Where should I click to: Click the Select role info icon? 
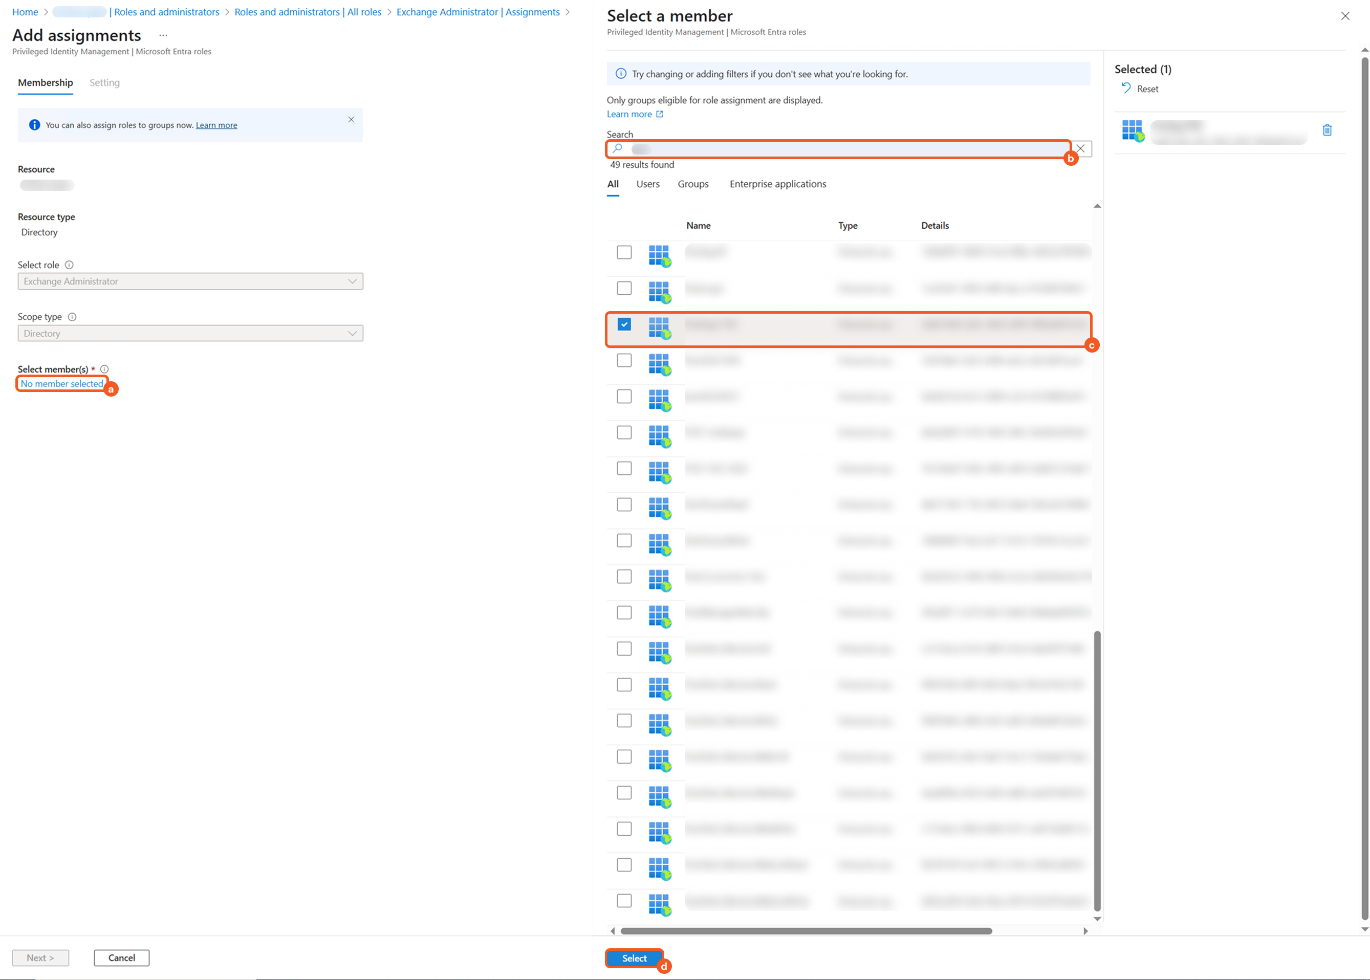pos(69,265)
